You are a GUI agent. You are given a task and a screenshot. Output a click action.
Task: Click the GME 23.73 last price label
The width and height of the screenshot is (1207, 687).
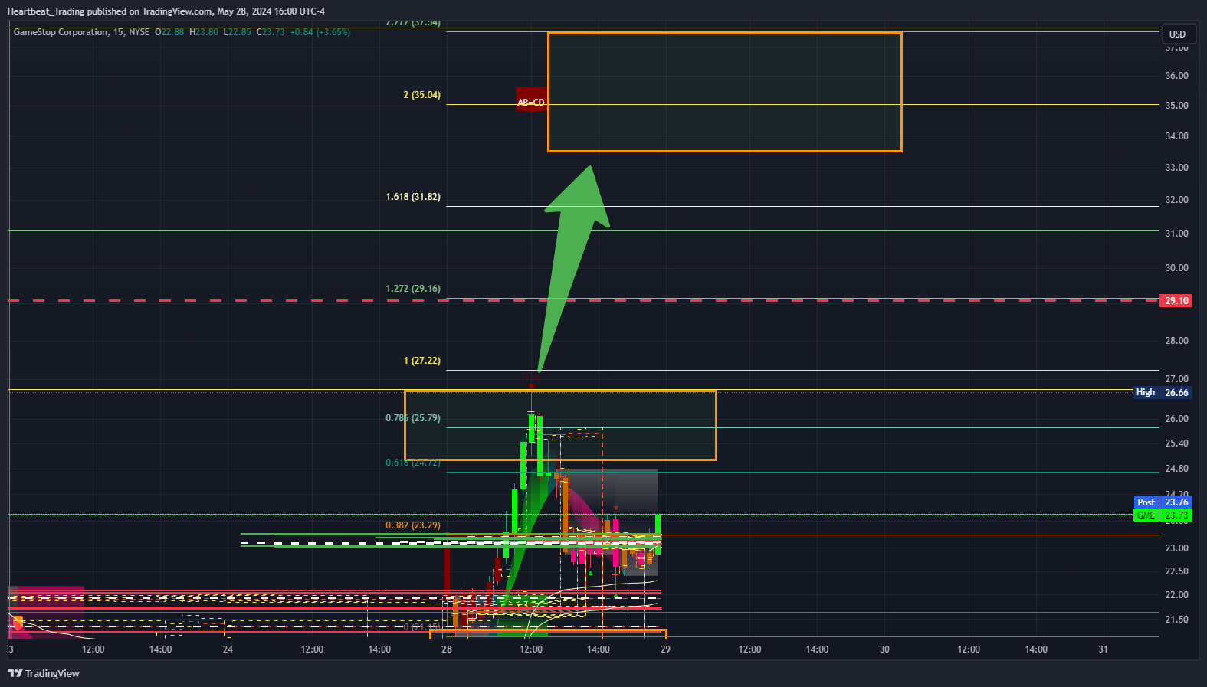(x=1163, y=515)
